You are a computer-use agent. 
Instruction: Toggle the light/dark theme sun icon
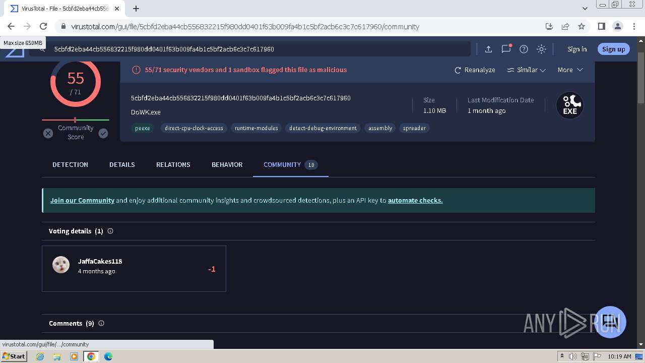click(x=541, y=49)
